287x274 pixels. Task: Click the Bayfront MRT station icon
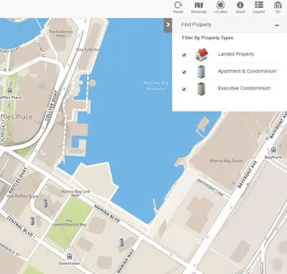274,150
